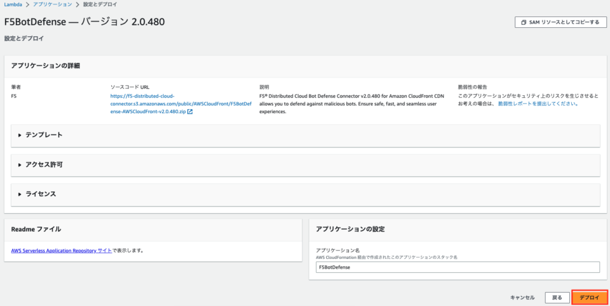Go to the Lambda breadcrumb

click(x=11, y=4)
